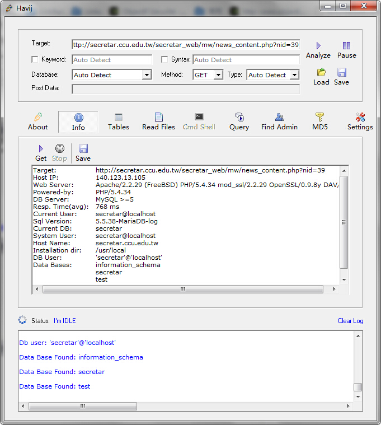Click the log horizontal scrollbar thumb

(x=83, y=406)
